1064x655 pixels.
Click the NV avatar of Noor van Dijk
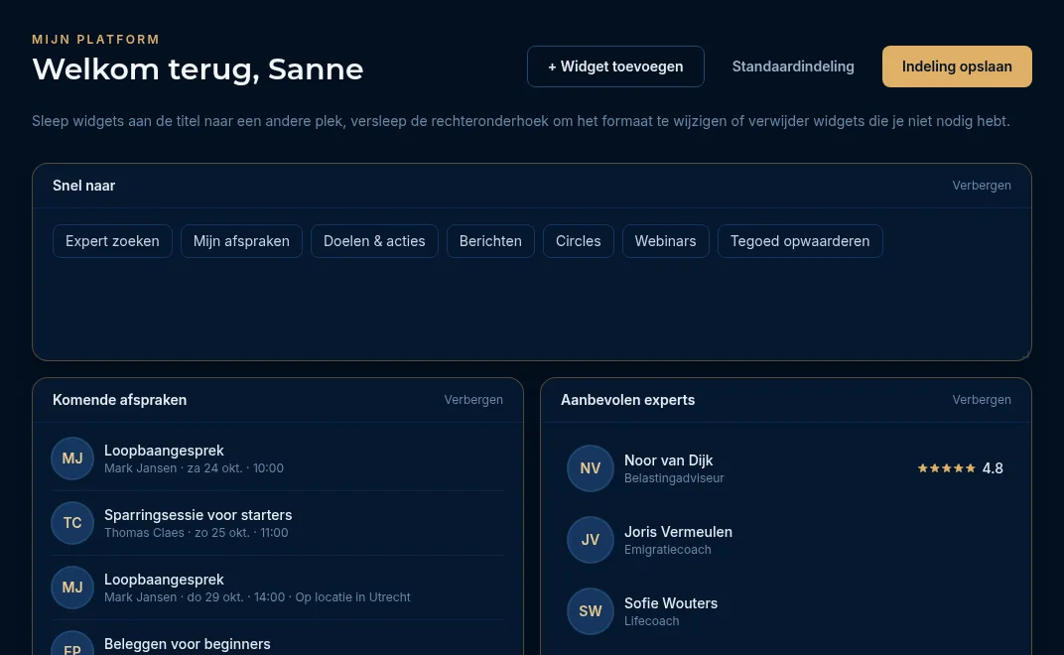click(x=591, y=468)
